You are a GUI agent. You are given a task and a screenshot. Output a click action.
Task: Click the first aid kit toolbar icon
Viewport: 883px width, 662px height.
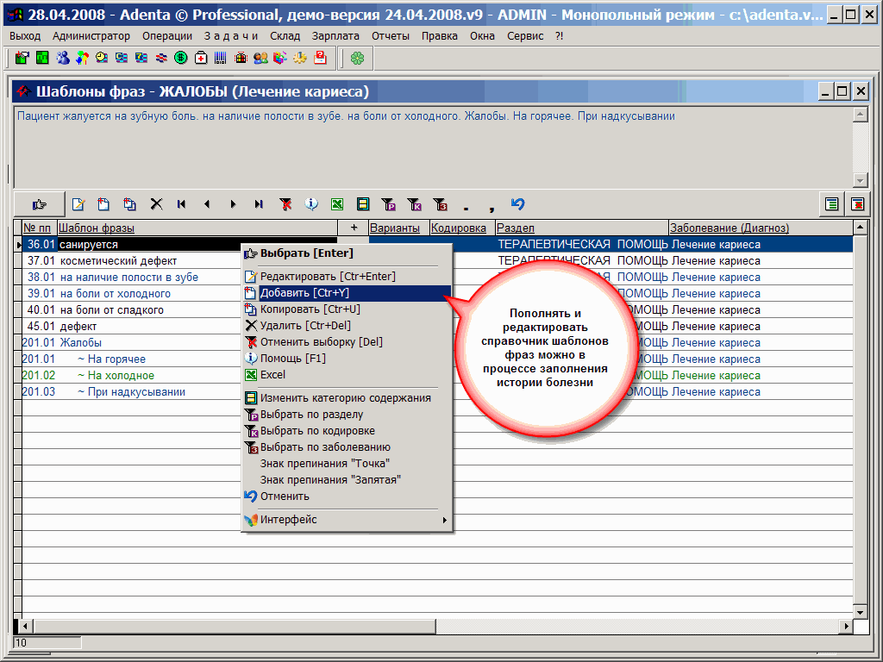point(201,58)
